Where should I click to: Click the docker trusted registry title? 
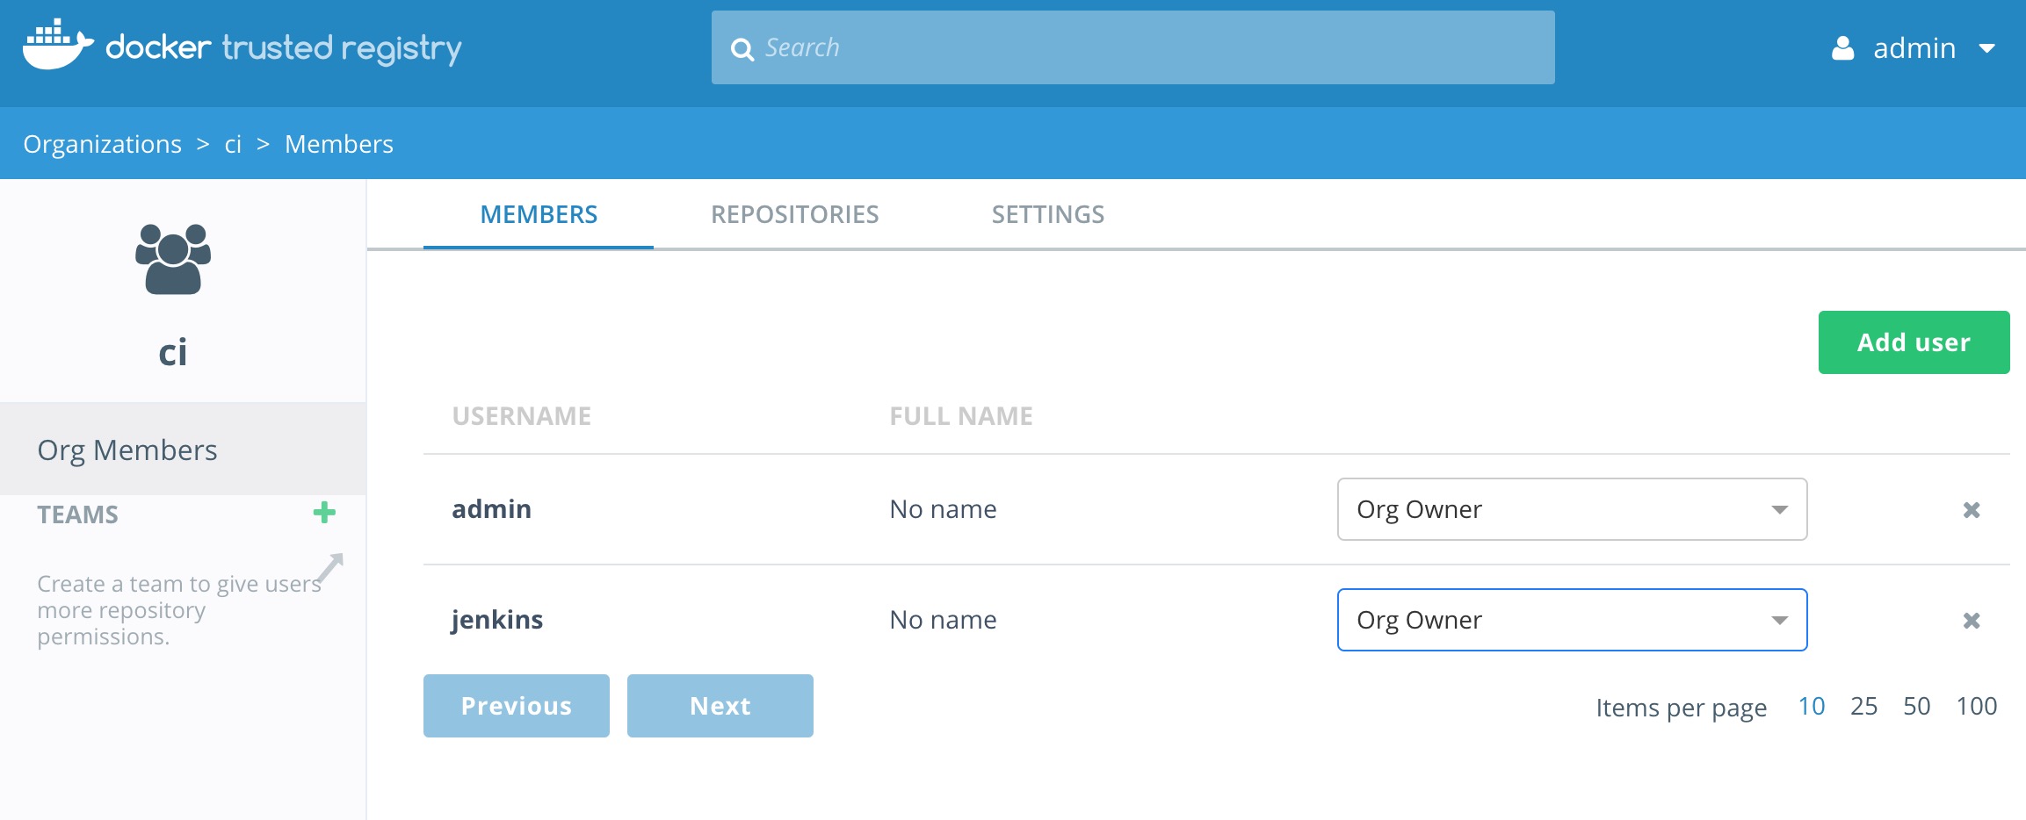coord(284,48)
